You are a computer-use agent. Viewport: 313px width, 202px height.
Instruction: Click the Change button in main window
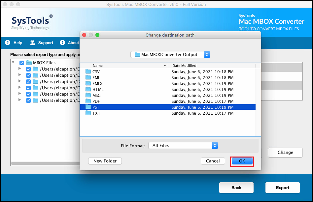[285, 152]
